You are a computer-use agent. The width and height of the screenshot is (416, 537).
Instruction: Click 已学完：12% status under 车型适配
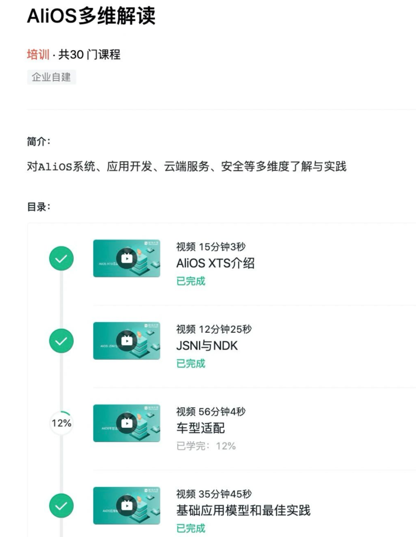(206, 446)
